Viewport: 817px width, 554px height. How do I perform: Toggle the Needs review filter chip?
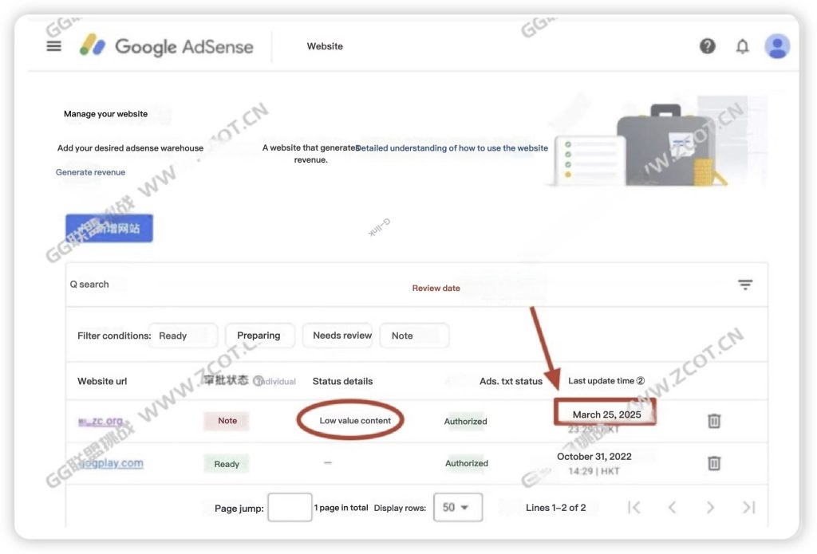(342, 336)
